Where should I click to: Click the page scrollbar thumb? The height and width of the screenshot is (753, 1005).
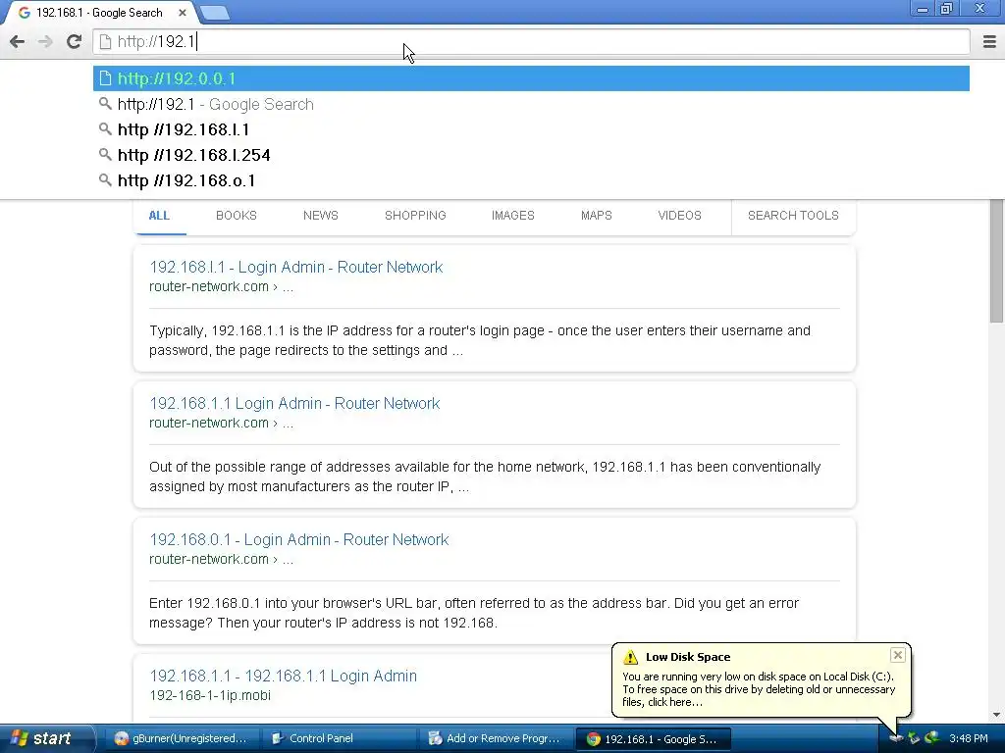coord(997,261)
